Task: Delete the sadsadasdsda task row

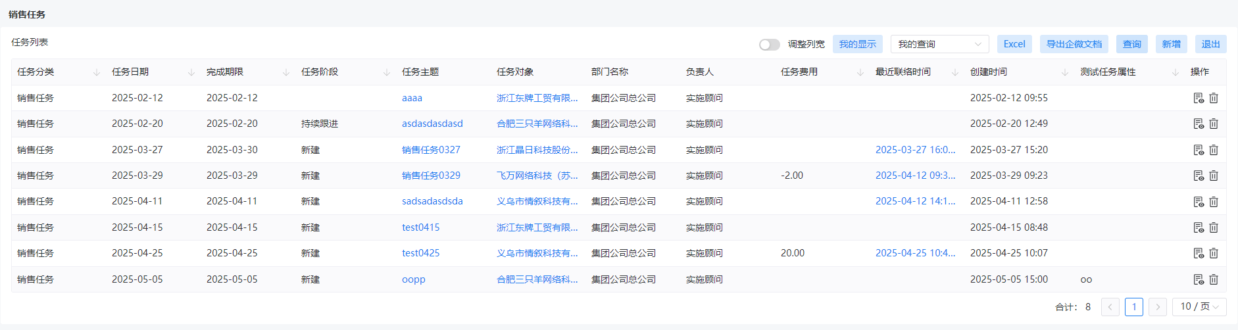Action: [1214, 202]
